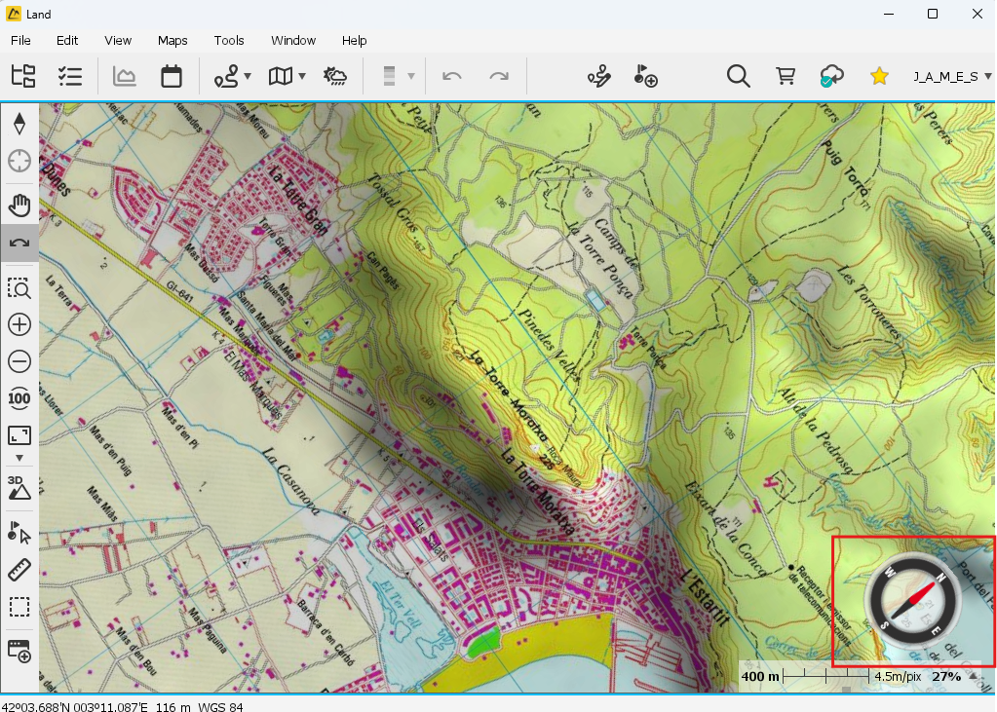Click the zoom in plus icon
The height and width of the screenshot is (712, 997).
[19, 324]
